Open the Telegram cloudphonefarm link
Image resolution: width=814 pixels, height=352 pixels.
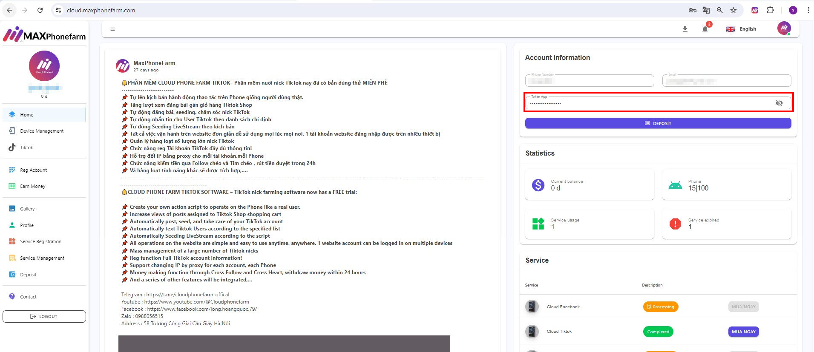tap(188, 295)
